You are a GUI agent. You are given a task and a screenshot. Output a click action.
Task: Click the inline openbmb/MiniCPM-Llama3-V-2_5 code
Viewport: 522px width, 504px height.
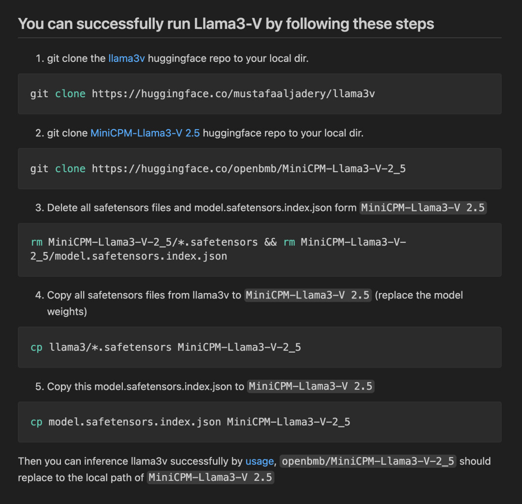pos(368,461)
